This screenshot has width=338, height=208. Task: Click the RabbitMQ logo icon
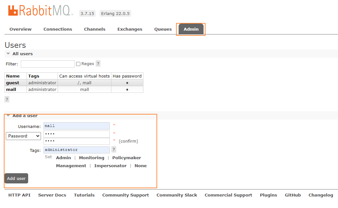tap(13, 10)
